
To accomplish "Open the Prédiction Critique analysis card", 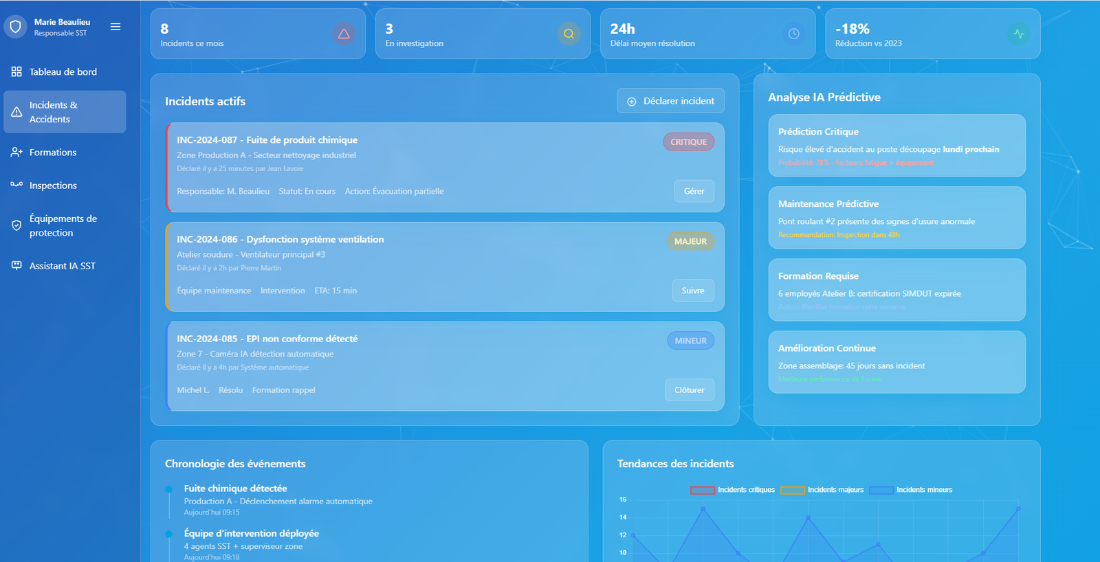I will point(896,146).
